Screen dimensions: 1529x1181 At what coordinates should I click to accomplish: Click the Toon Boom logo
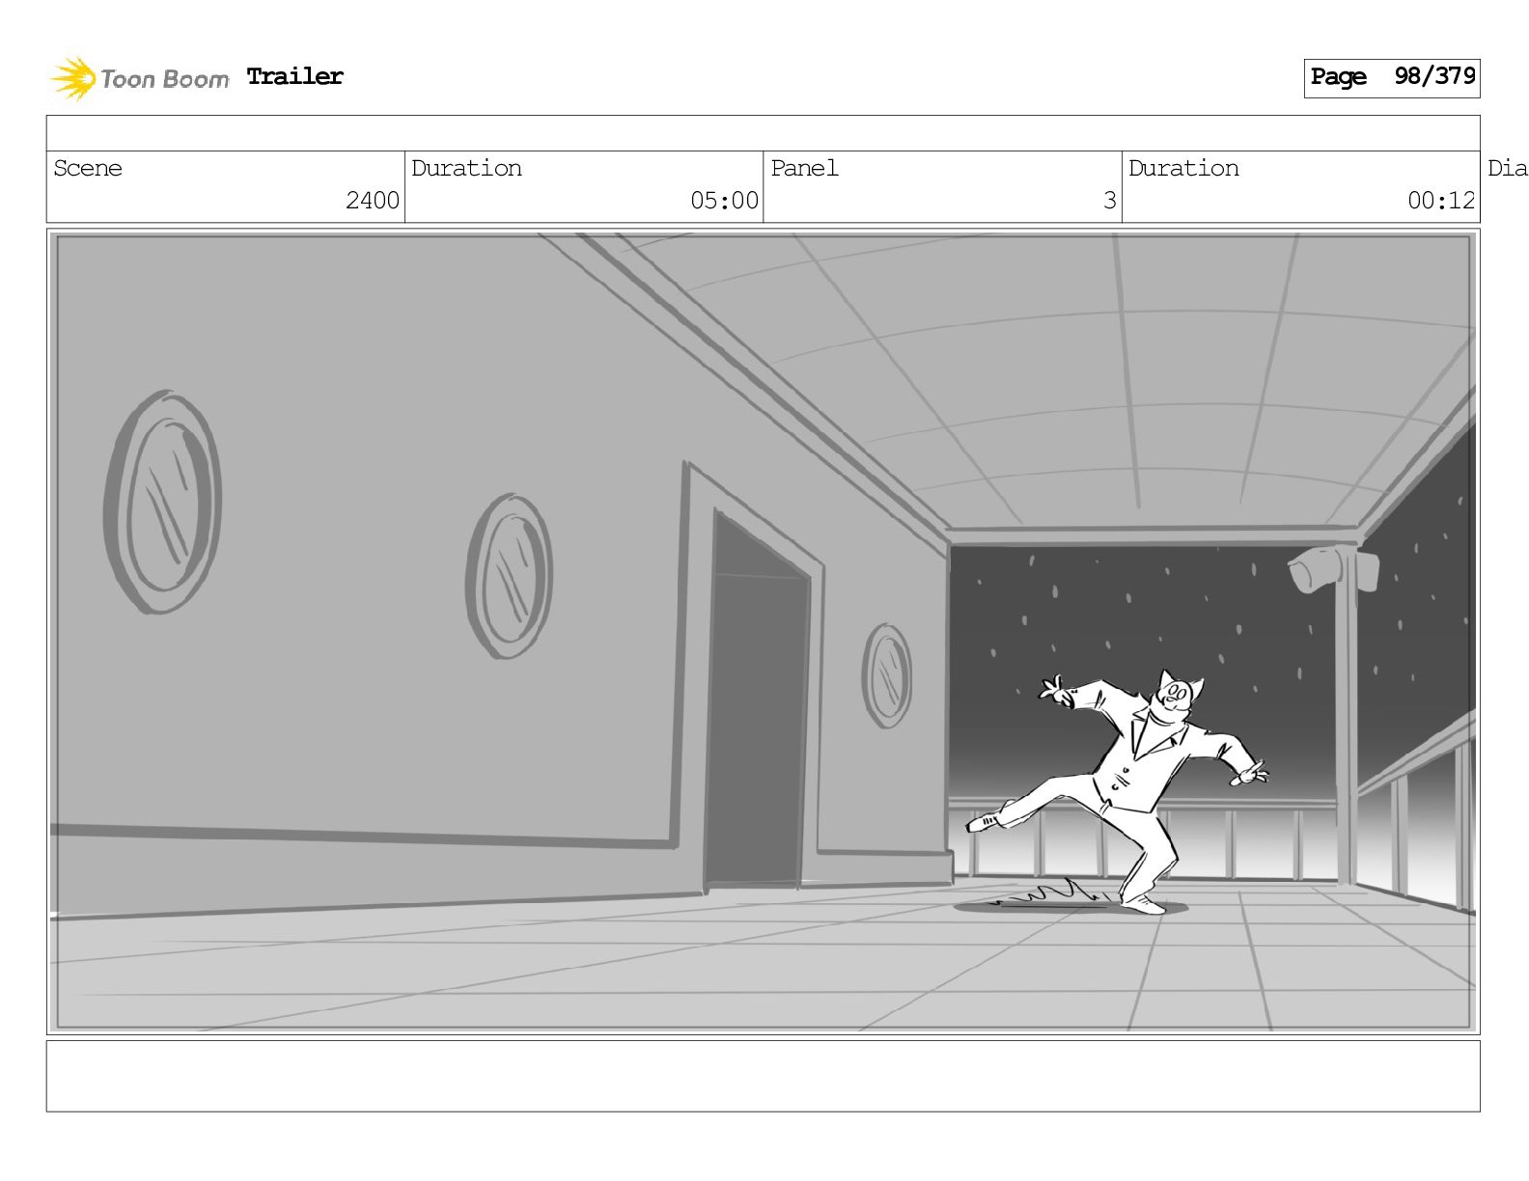coord(140,78)
